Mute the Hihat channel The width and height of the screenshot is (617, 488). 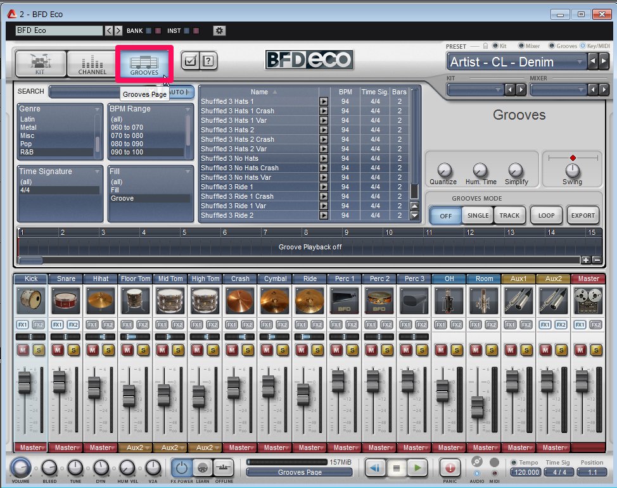point(92,349)
